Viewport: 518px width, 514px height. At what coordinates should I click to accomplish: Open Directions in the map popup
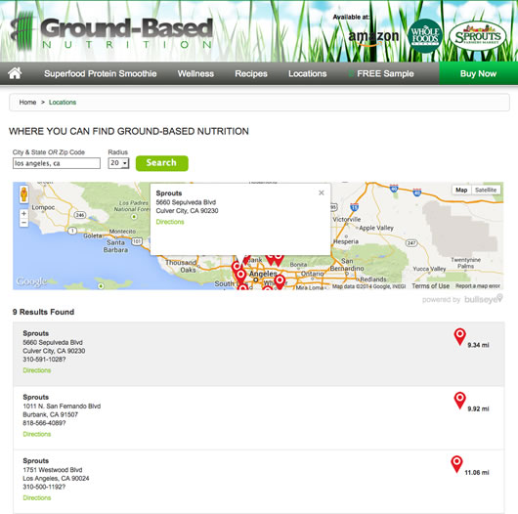tap(170, 222)
